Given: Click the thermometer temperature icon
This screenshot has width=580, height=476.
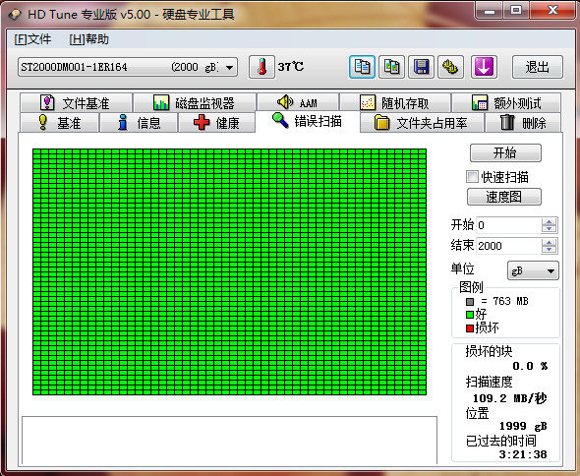Looking at the screenshot, I should 261,67.
